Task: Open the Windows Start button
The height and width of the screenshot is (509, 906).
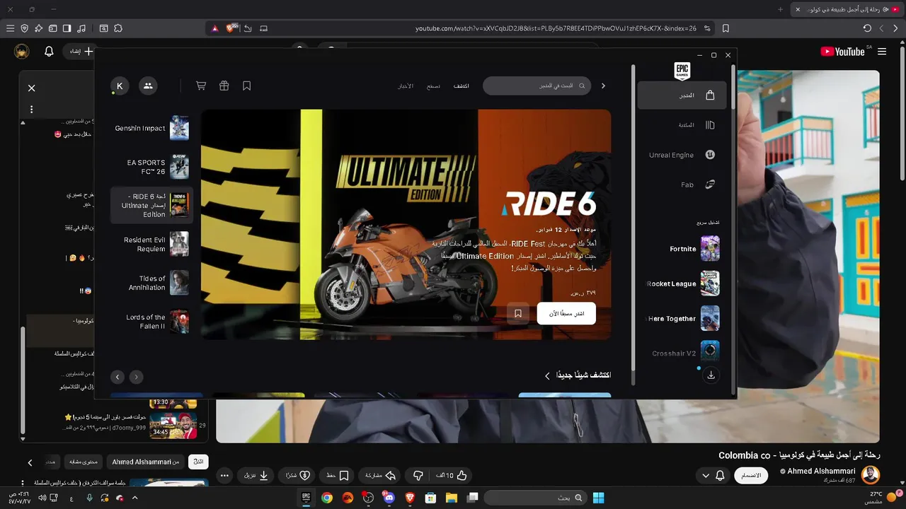Action: pyautogui.click(x=598, y=498)
